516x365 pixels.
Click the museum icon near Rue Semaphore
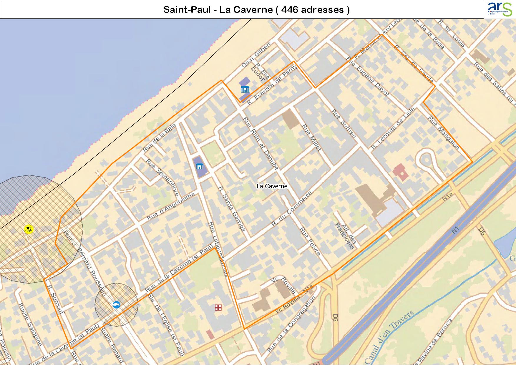(x=200, y=167)
